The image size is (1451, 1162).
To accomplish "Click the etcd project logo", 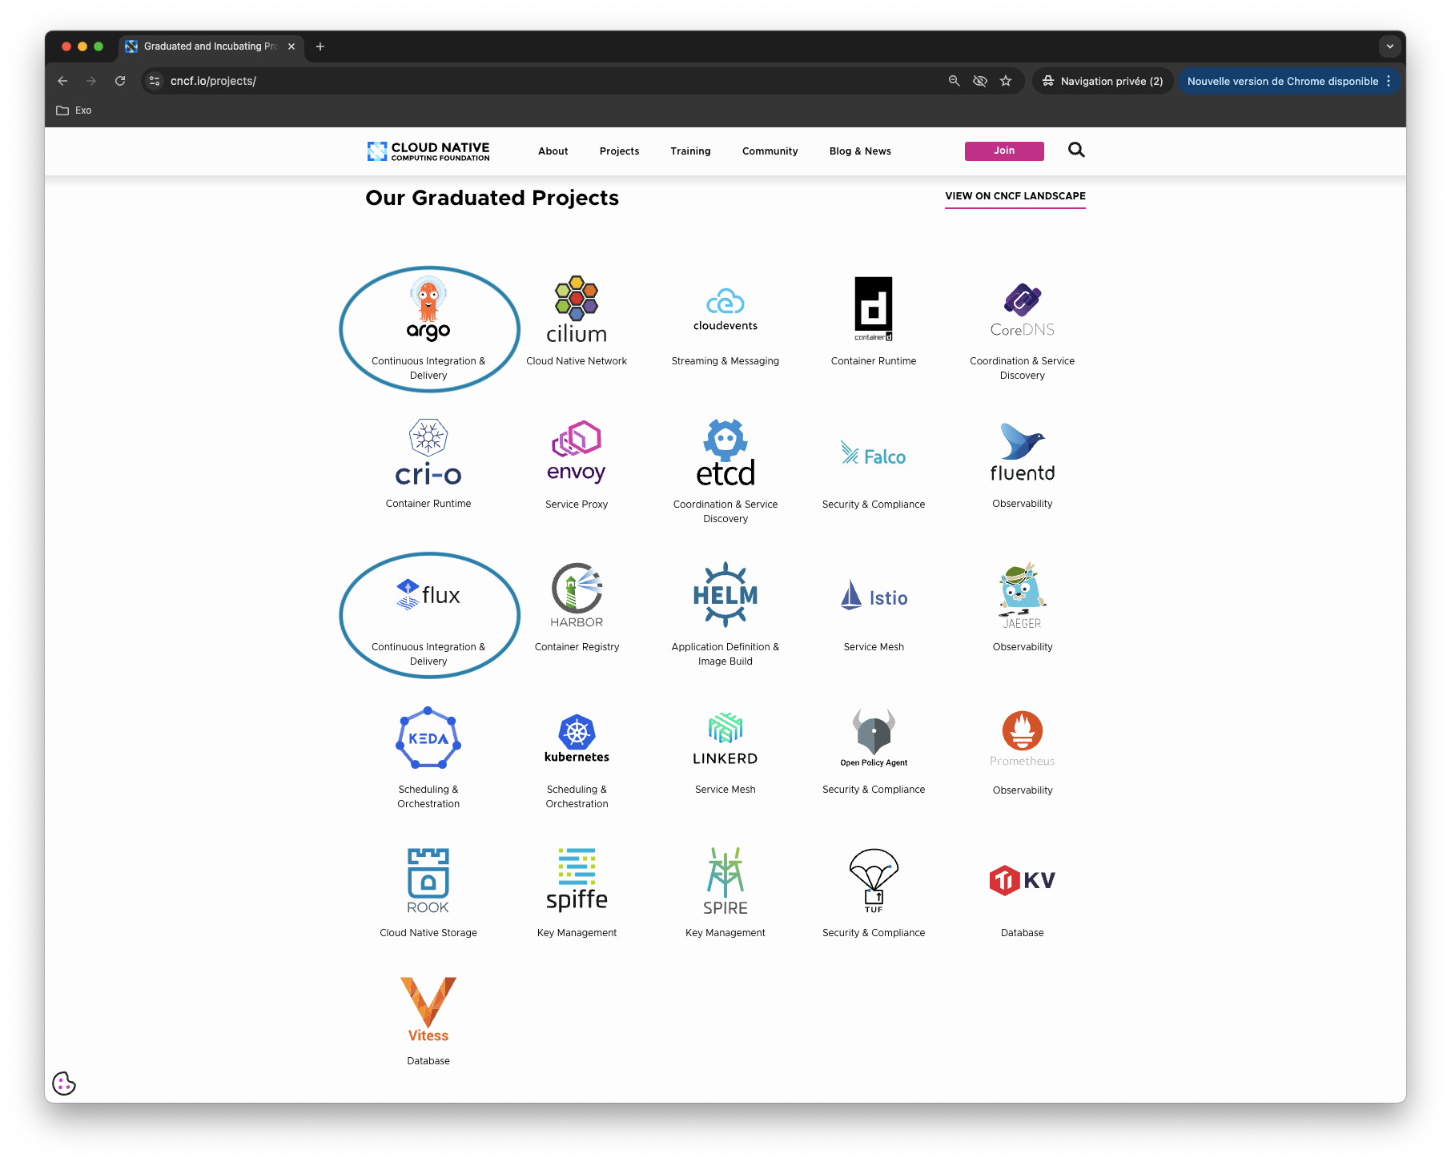I will click(725, 453).
